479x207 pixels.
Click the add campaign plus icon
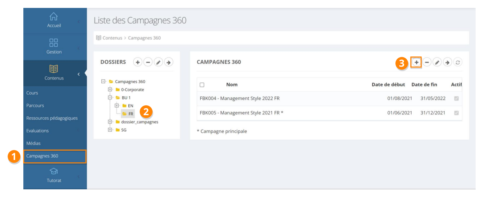point(416,62)
